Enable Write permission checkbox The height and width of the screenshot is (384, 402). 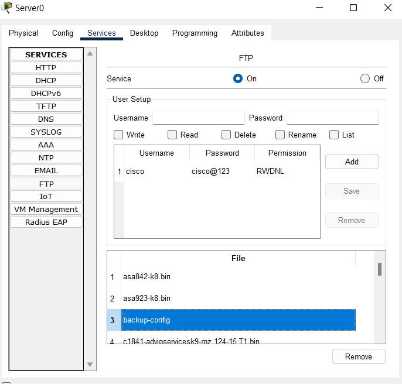pyautogui.click(x=118, y=135)
